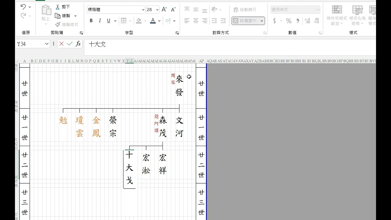Viewport: 391px width, 220px height.
Task: Cancel formula entry with the X icon
Action: 61,44
